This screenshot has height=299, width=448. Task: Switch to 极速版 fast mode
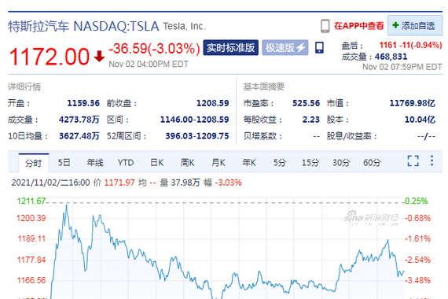click(x=285, y=47)
